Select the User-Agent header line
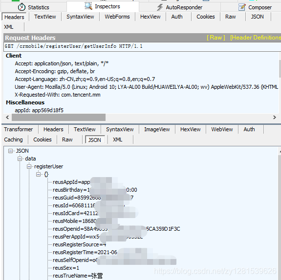281x280 pixels. (x=146, y=87)
